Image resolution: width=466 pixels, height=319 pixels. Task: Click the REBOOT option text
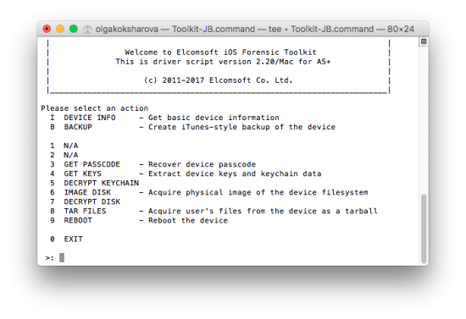[78, 221]
